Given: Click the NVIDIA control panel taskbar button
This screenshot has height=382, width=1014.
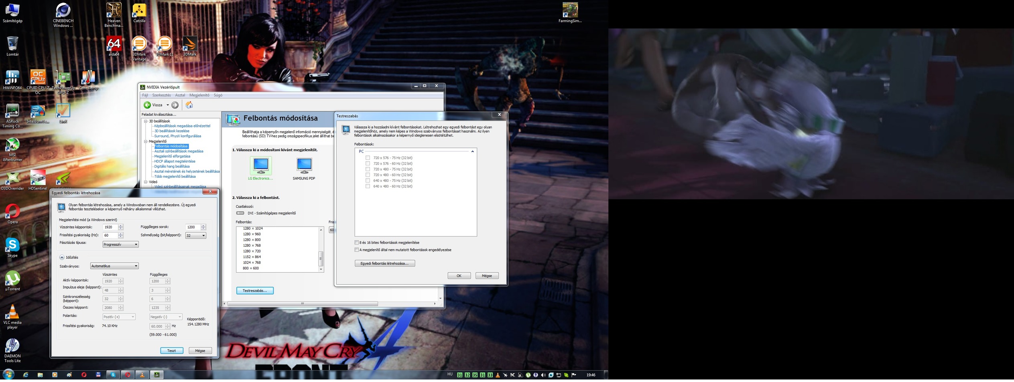Looking at the screenshot, I should [157, 375].
